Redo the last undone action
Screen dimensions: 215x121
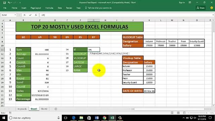(x=15, y=3)
